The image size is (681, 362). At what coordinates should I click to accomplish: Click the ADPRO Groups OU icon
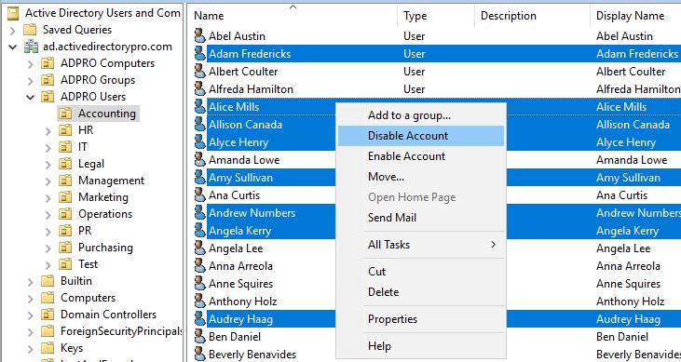click(48, 80)
